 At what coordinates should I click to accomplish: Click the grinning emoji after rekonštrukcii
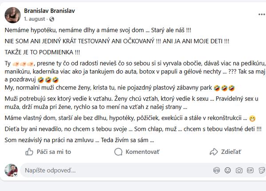[253, 118]
